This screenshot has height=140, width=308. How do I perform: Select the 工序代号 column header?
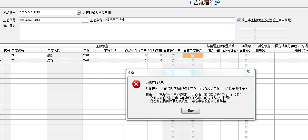click(x=29, y=51)
